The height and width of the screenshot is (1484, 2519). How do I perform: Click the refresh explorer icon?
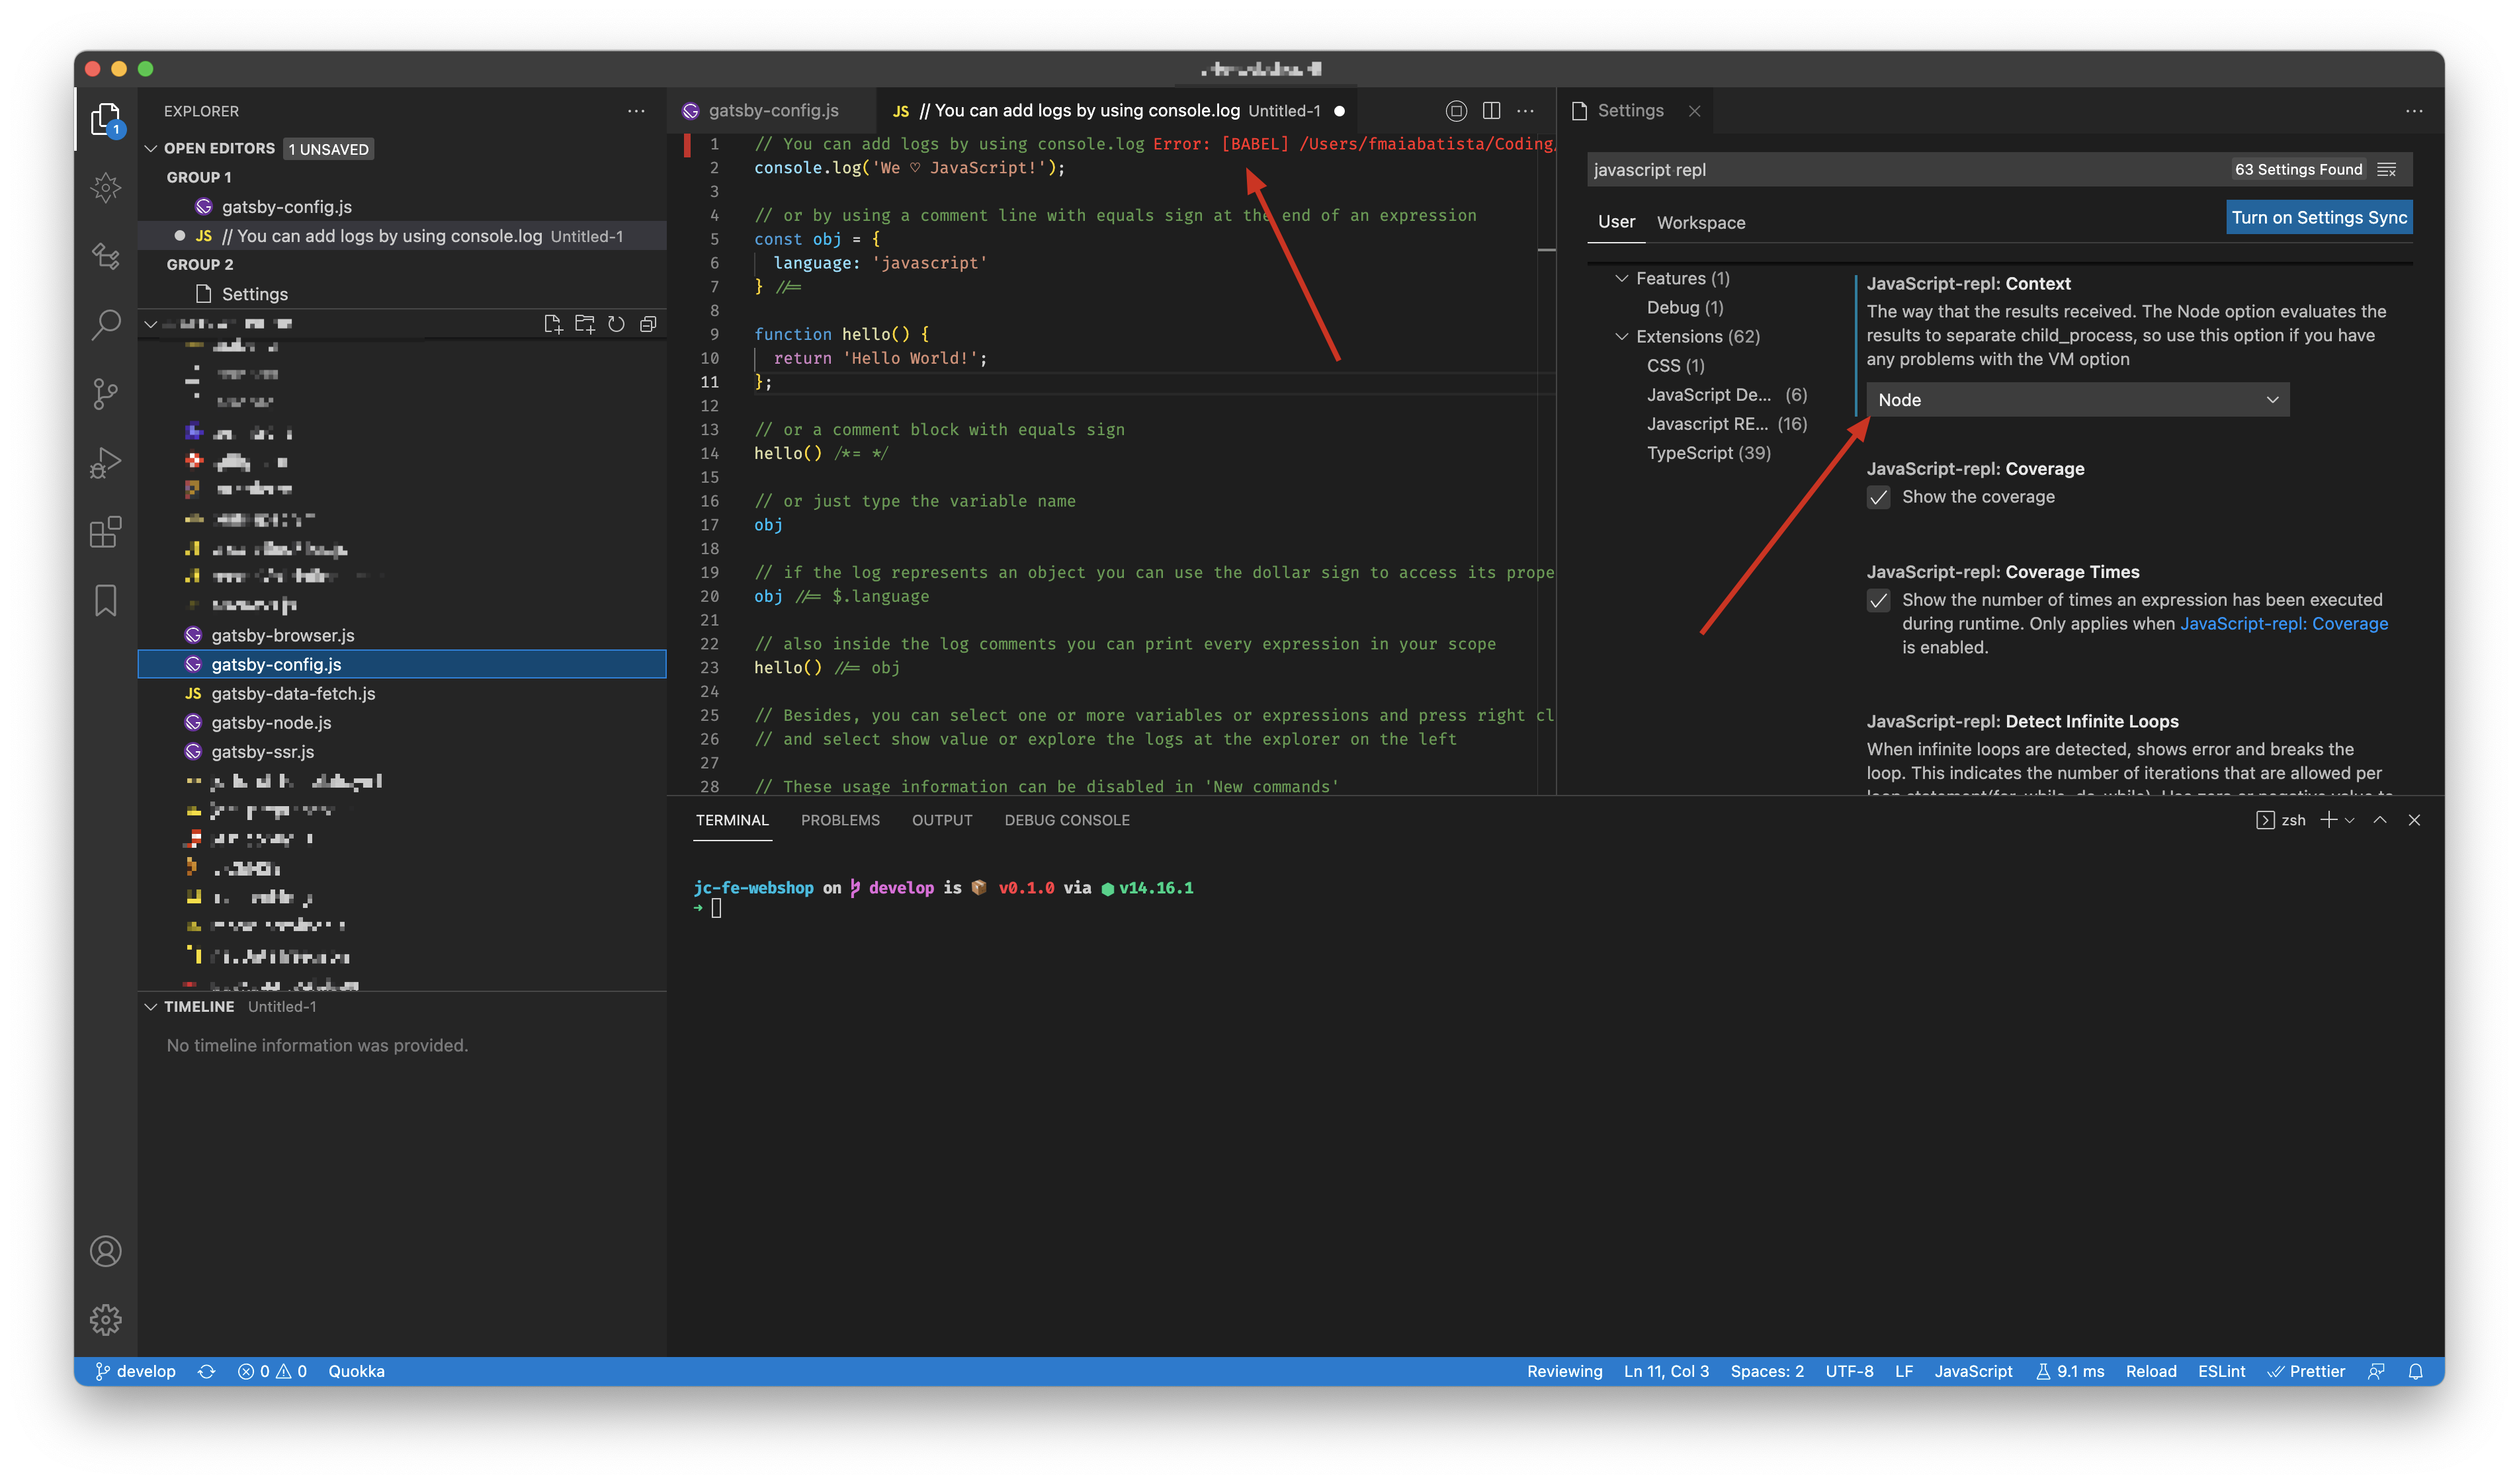pos(616,324)
